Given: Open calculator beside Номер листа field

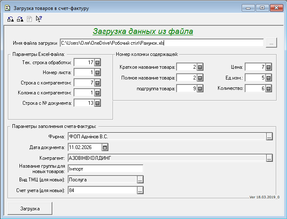Looking at the screenshot, I should 98,73.
